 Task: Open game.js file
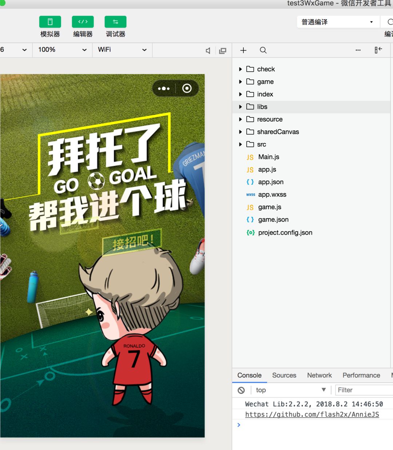coord(311,207)
